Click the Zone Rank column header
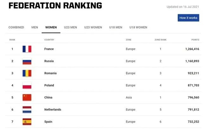Viewport: 209px width, 129px height. [x=160, y=40]
